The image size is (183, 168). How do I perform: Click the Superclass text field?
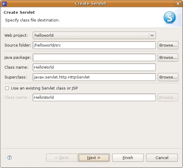point(94,77)
